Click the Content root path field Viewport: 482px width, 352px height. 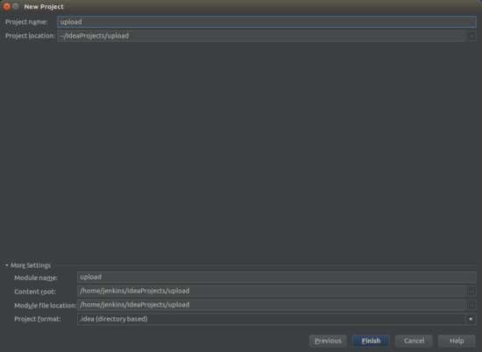[271, 291]
